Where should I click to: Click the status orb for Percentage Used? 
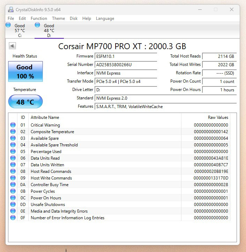pyautogui.click(x=13, y=152)
